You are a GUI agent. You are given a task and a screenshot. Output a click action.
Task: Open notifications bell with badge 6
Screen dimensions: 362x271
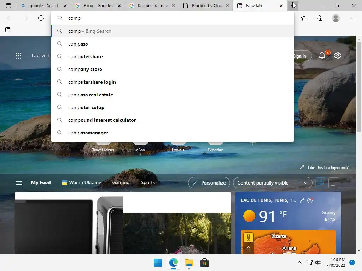pyautogui.click(x=322, y=55)
